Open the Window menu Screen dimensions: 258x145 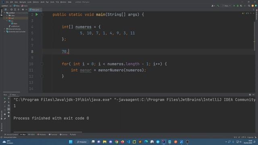point(63,2)
